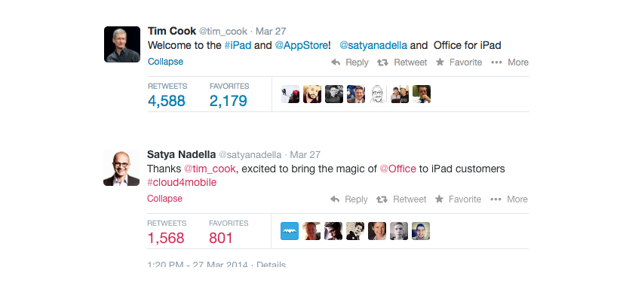Visit the @AppStore mention link
The height and width of the screenshot is (301, 626).
click(x=302, y=45)
